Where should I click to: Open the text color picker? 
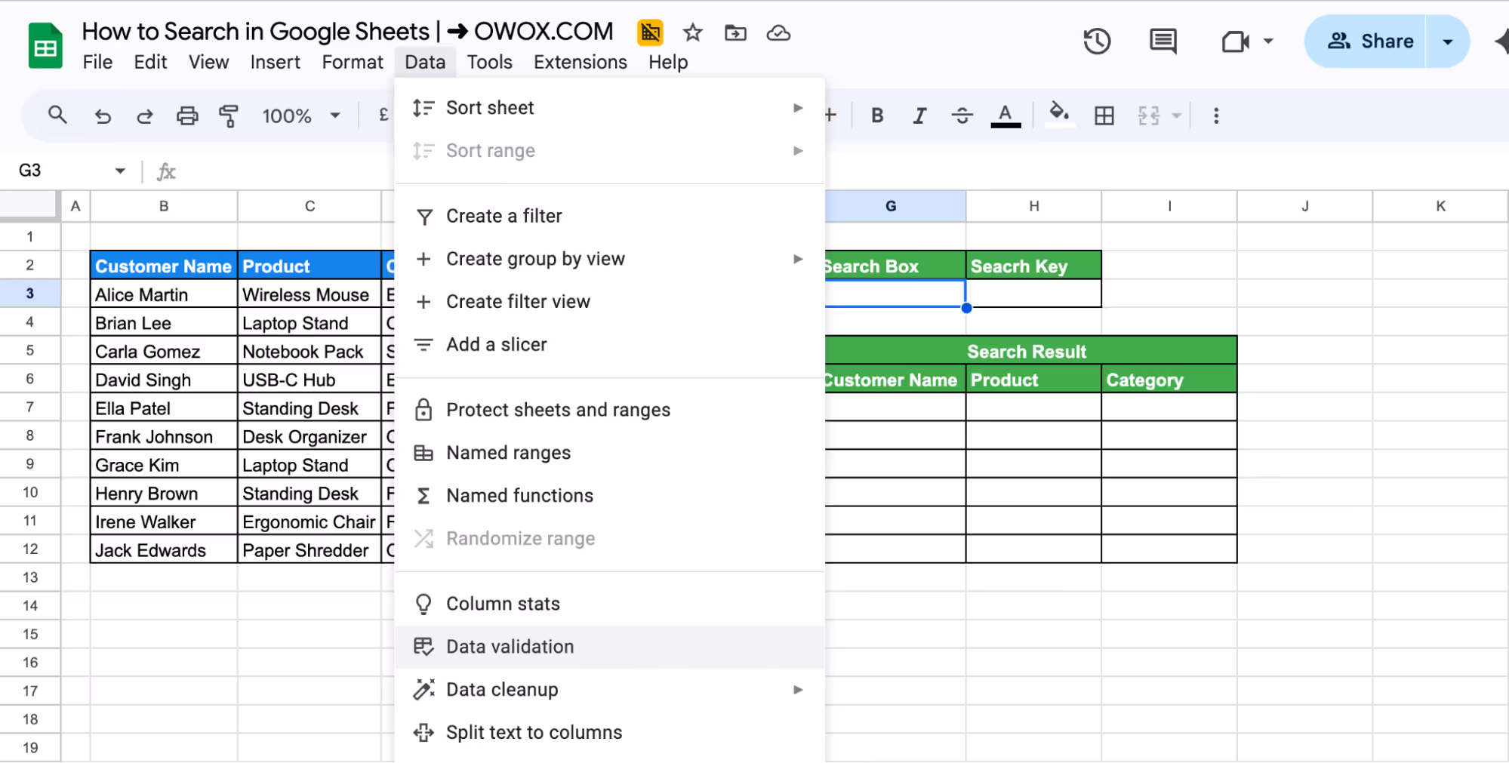point(1005,115)
